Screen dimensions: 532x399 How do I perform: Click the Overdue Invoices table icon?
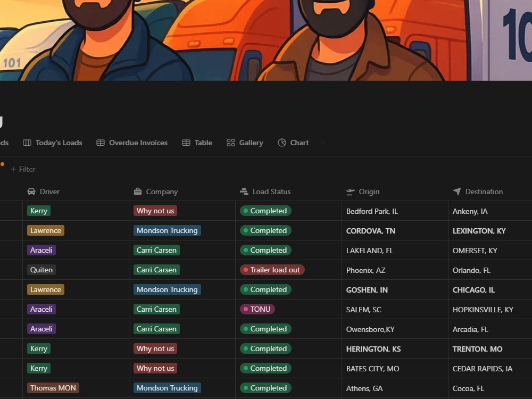[x=101, y=143]
